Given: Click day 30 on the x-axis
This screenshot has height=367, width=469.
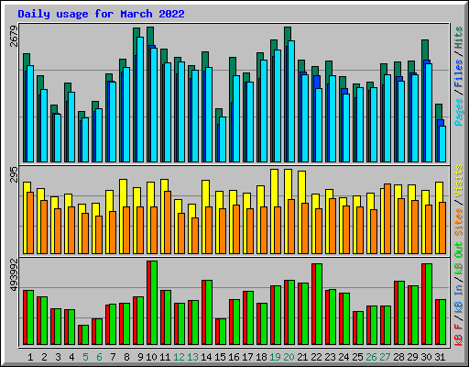Looking at the screenshot, I should click(x=426, y=357).
